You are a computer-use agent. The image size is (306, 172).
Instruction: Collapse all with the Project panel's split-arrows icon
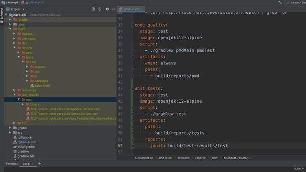(x=99, y=9)
